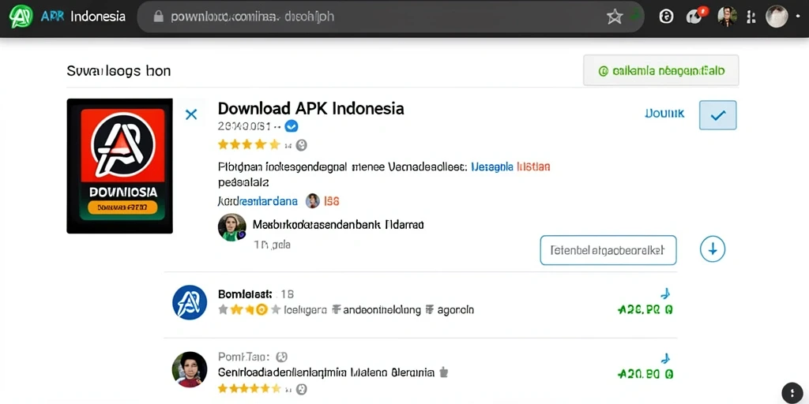Click the small grey icon after 'Pomk Tao:'
Screen dimensions: 809x404
click(282, 357)
